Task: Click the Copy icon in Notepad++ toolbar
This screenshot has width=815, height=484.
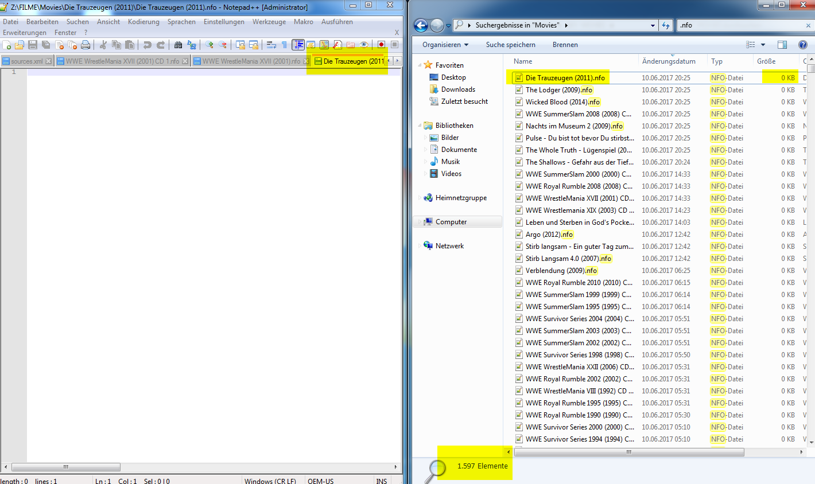Action: coord(117,45)
